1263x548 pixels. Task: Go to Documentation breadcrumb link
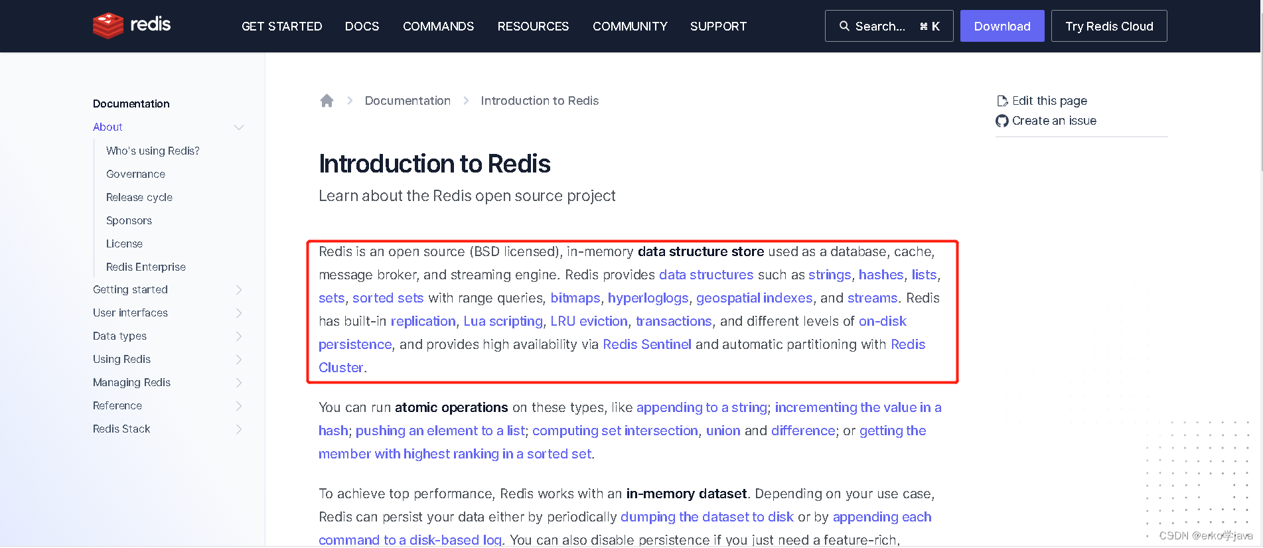pyautogui.click(x=408, y=101)
